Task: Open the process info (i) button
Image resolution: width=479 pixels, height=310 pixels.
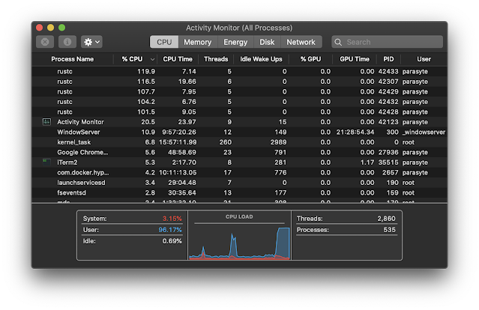Action: 67,42
